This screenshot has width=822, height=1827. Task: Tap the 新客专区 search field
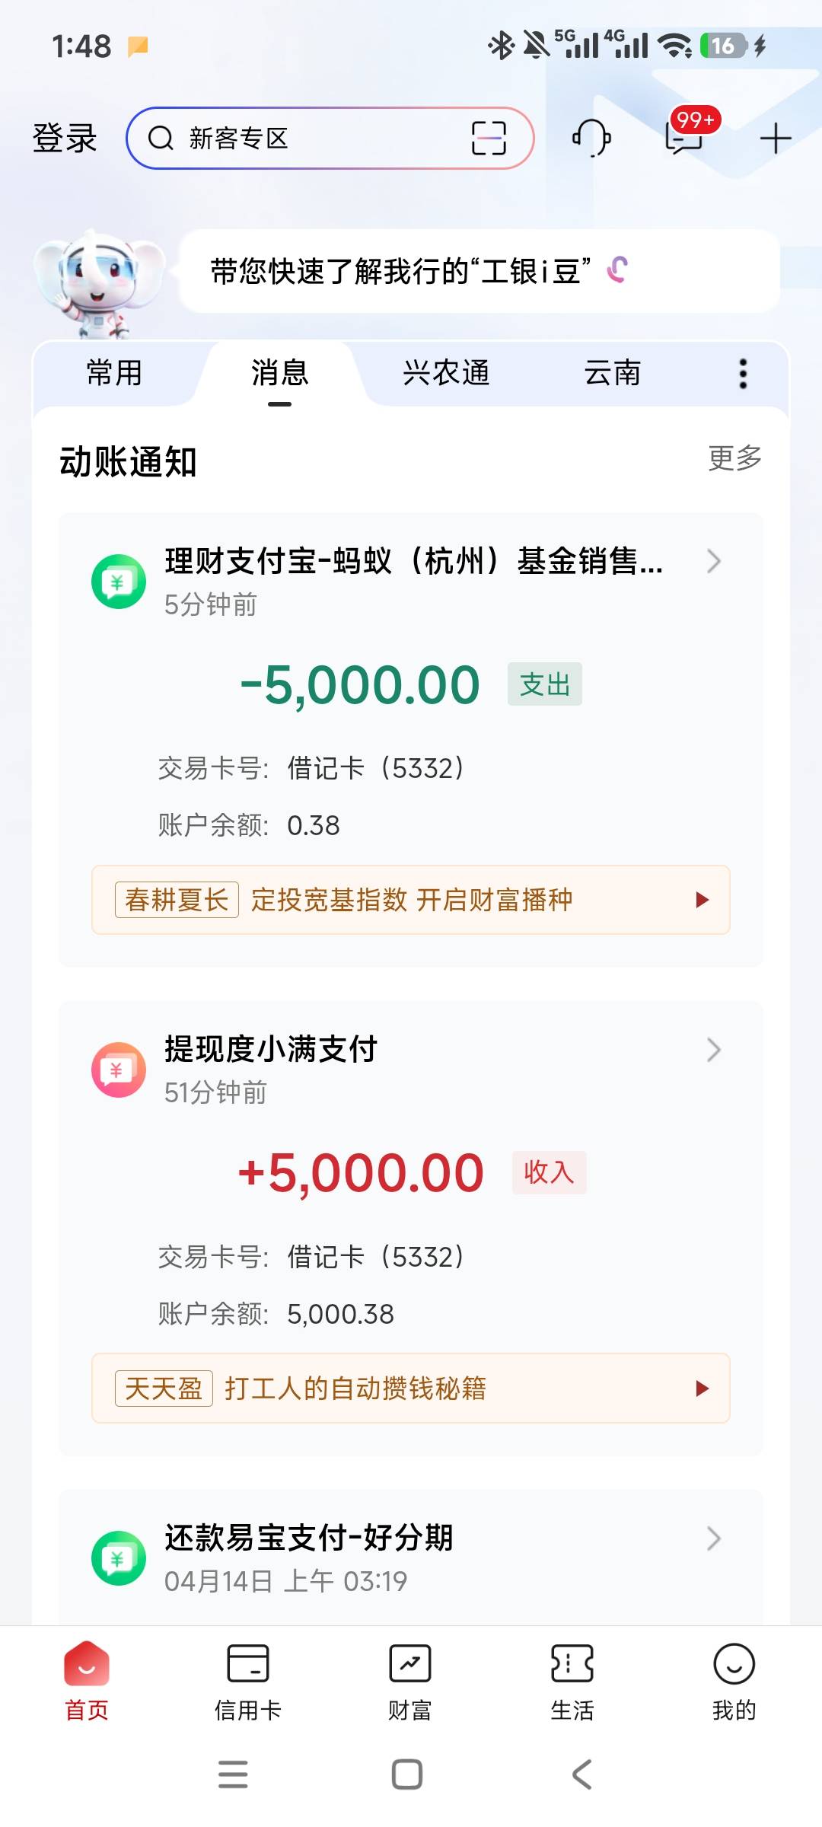coord(304,139)
